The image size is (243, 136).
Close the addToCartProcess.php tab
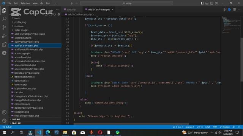click(113, 9)
